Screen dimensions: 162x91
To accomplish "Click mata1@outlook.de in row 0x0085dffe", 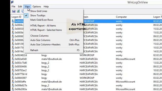I will pyautogui.click(x=52, y=82).
